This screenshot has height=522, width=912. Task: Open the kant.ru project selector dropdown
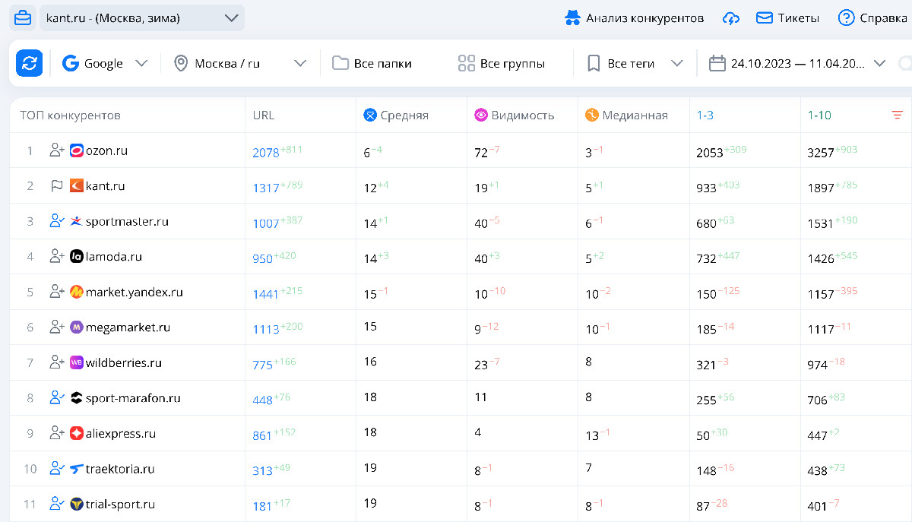point(142,17)
